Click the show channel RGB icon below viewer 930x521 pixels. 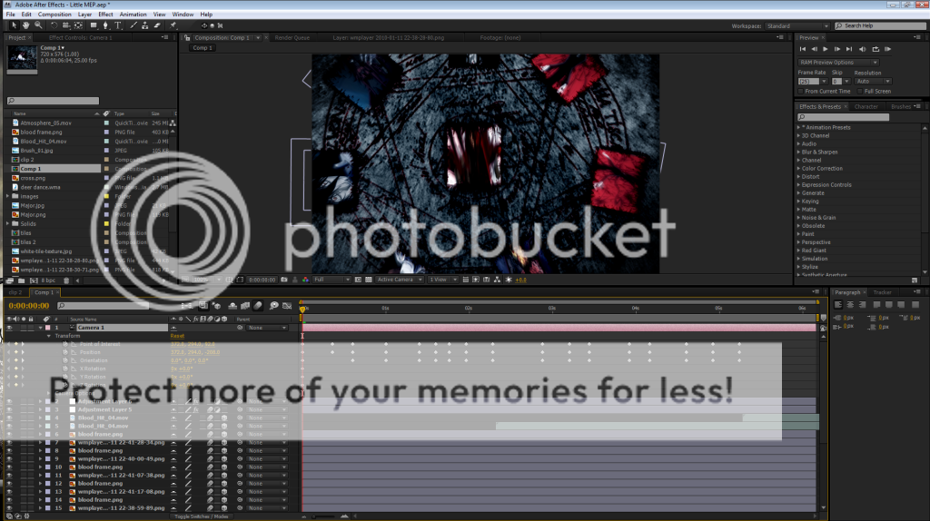tap(305, 280)
